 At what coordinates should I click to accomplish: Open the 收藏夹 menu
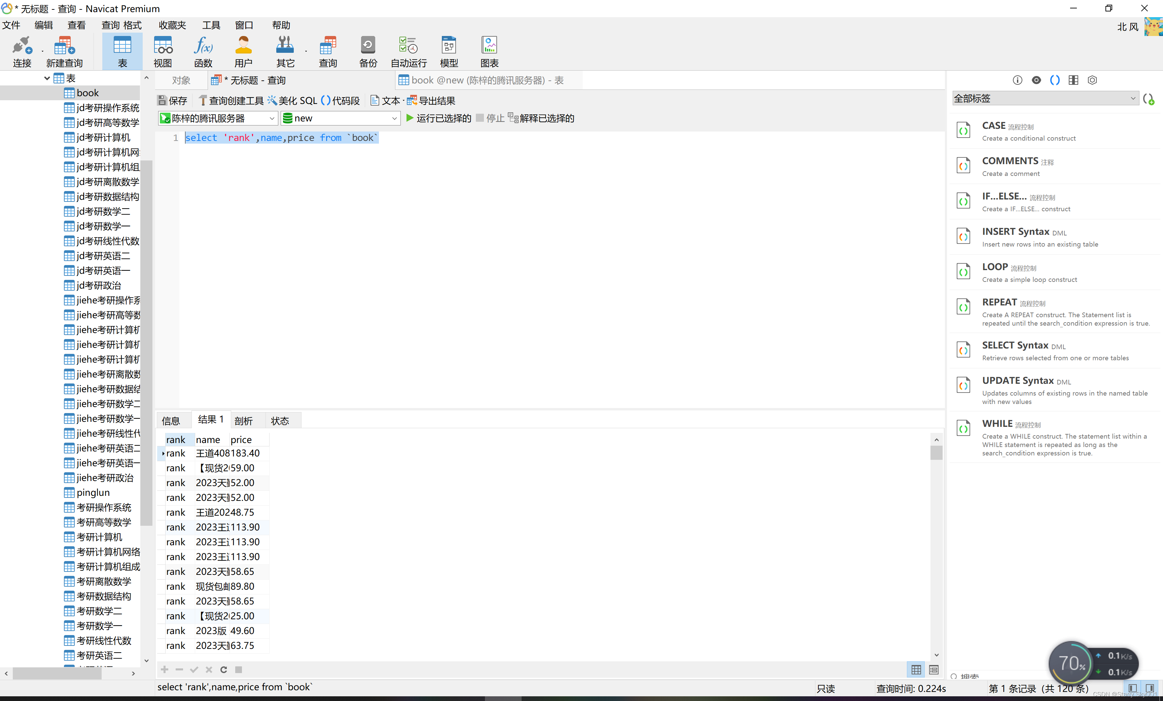pyautogui.click(x=172, y=25)
